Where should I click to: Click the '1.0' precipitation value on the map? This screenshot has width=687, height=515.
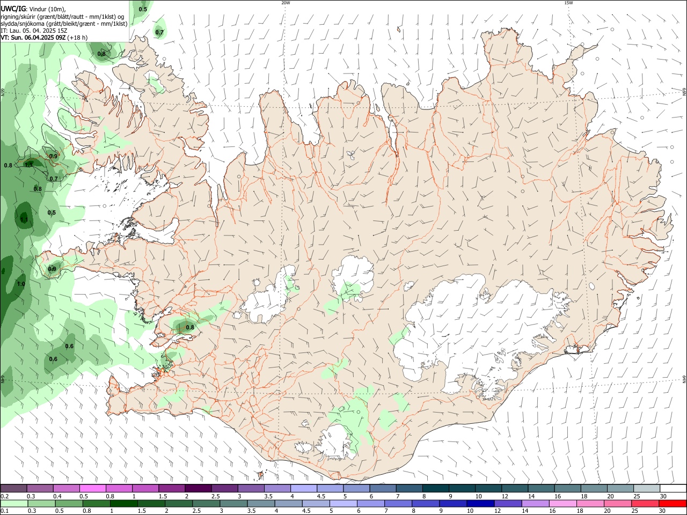21,284
